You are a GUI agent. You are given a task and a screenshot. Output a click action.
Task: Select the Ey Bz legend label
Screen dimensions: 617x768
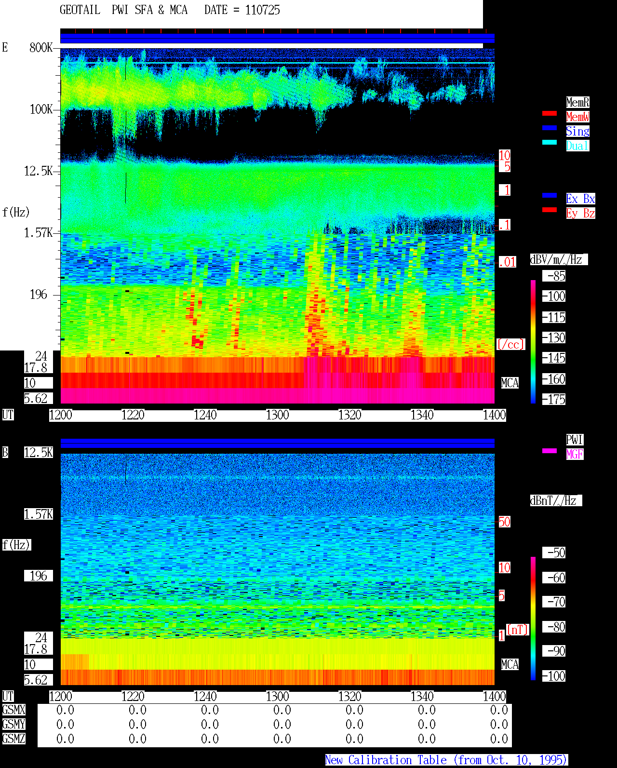point(580,213)
